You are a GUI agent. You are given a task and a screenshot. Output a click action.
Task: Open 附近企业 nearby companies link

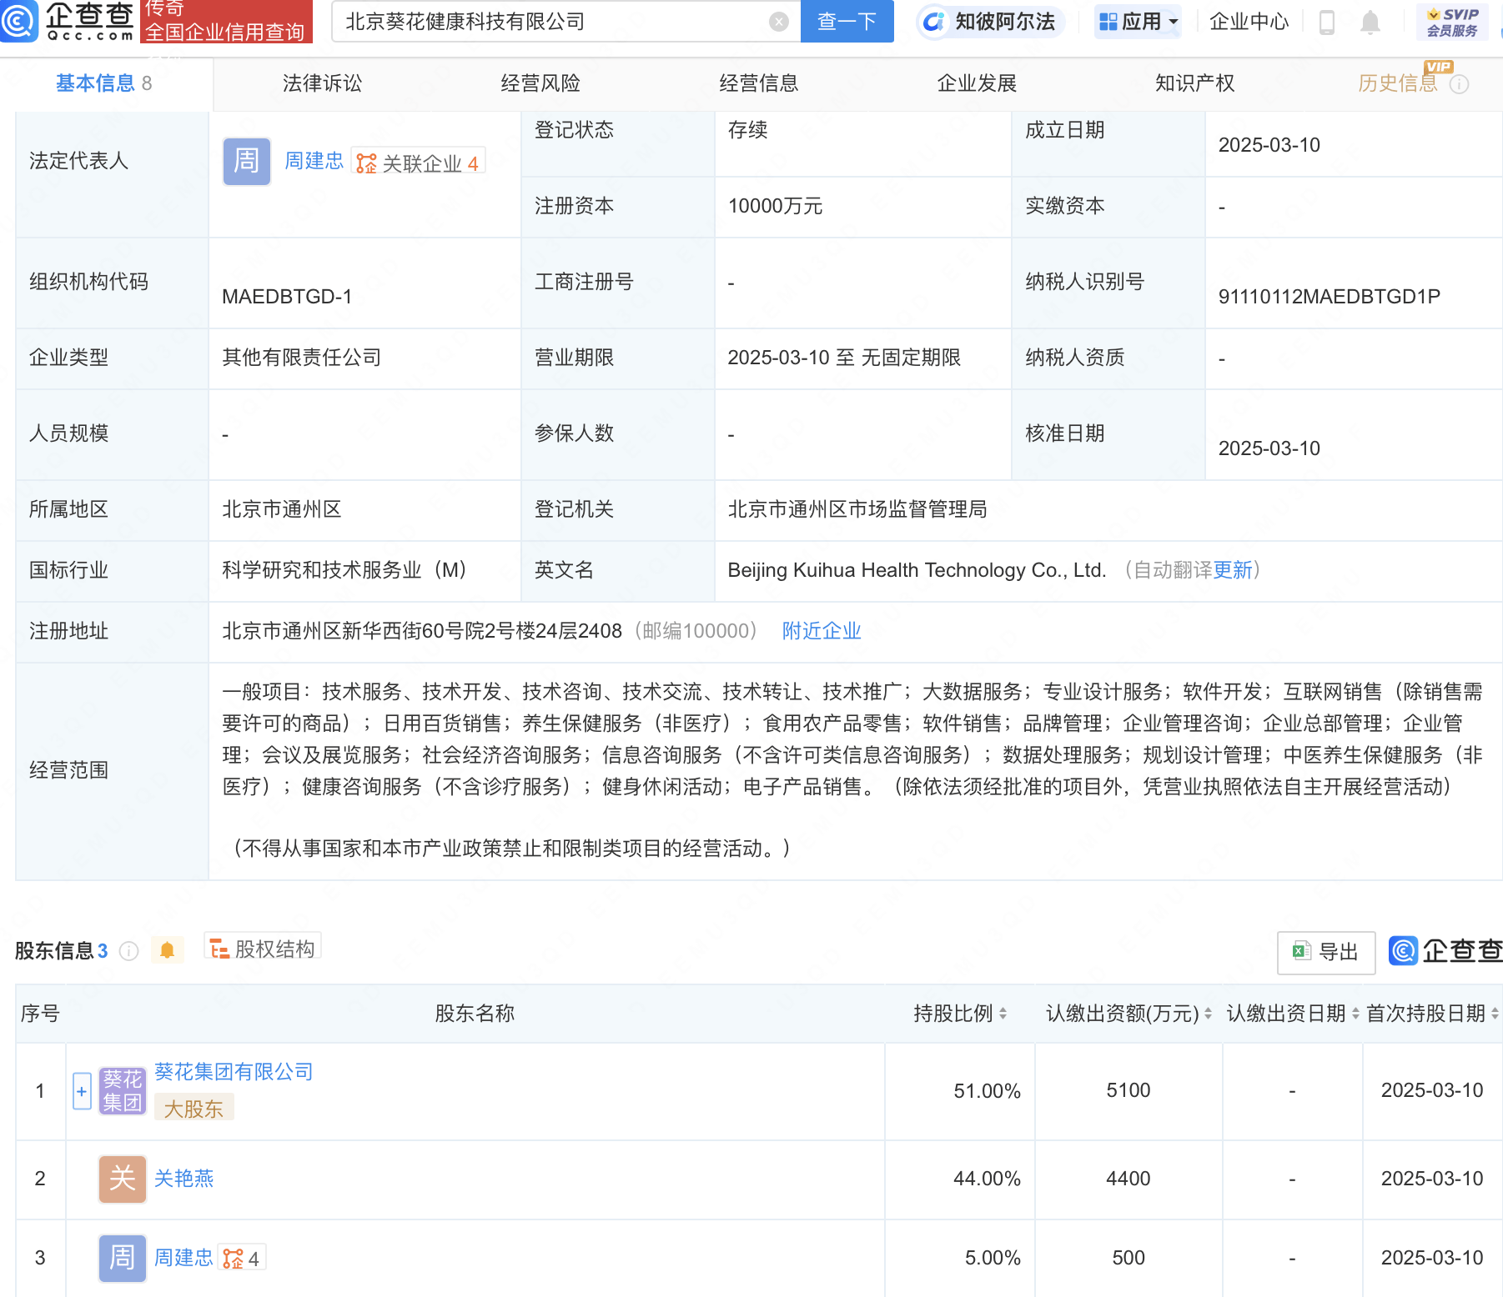point(822,631)
